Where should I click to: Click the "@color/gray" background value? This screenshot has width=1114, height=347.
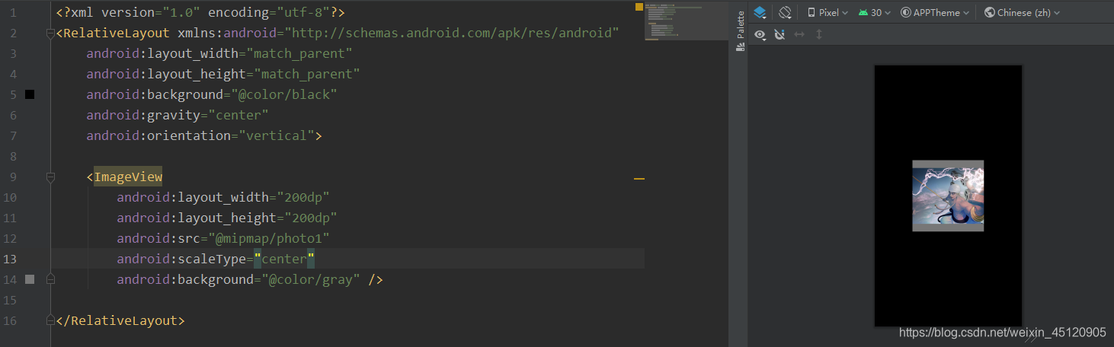[311, 279]
